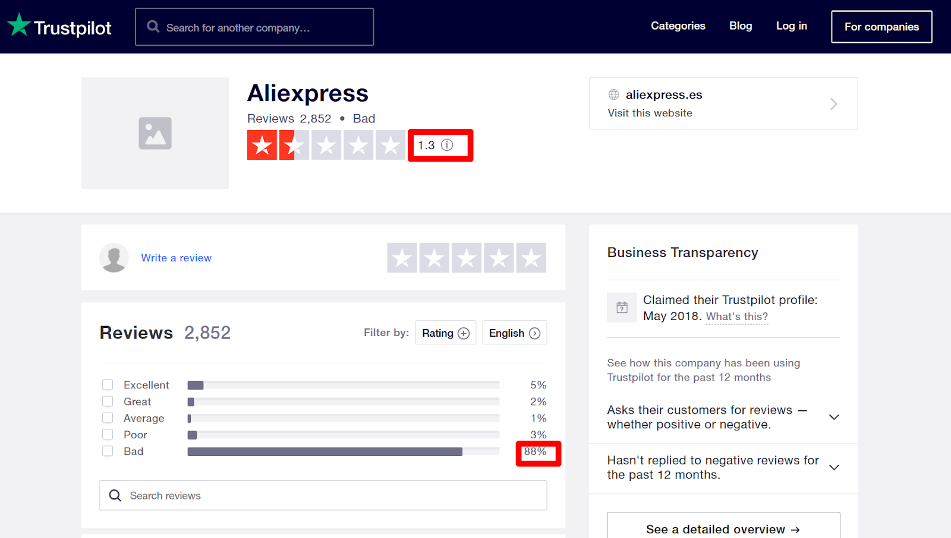Click the For companies button
The height and width of the screenshot is (538, 951).
pos(881,27)
